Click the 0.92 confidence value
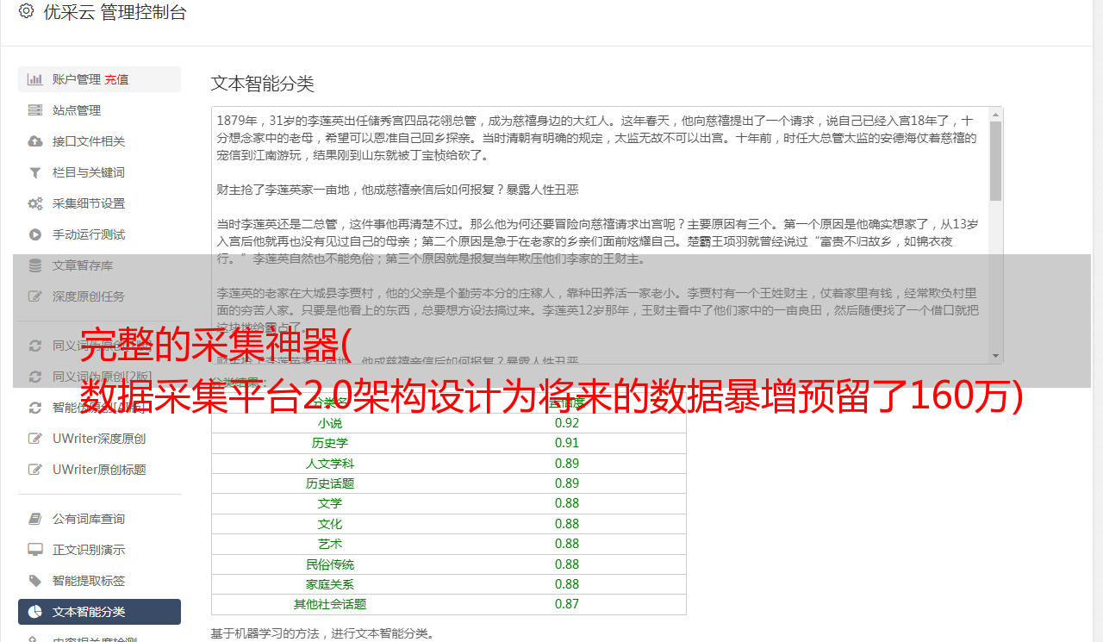Image resolution: width=1103 pixels, height=642 pixels. coord(567,423)
